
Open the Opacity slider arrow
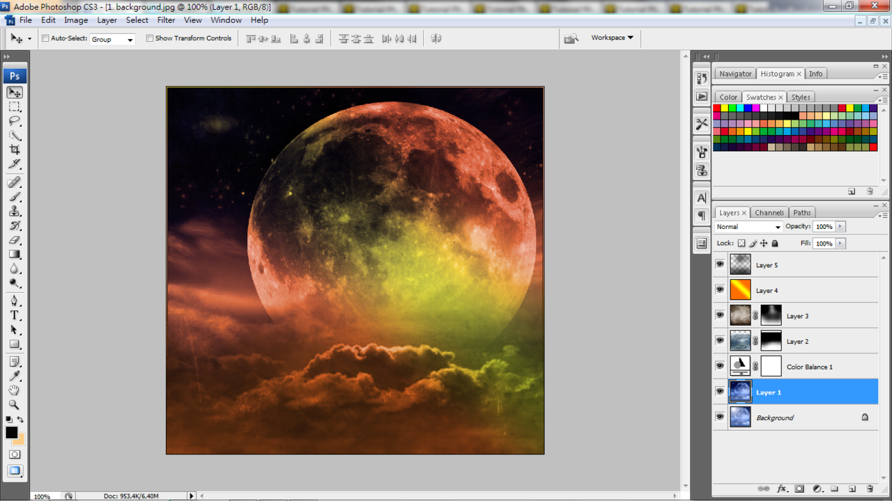tap(840, 227)
